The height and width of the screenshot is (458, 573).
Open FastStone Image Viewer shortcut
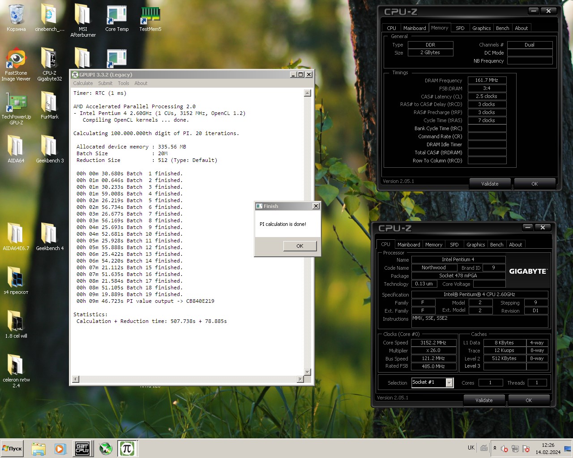coord(16,64)
